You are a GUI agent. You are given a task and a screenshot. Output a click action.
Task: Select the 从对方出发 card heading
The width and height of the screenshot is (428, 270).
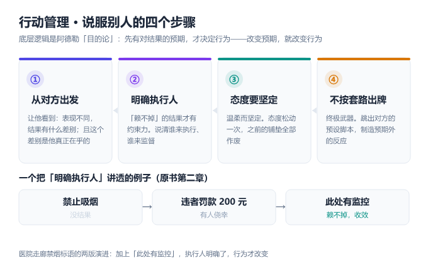(x=55, y=100)
